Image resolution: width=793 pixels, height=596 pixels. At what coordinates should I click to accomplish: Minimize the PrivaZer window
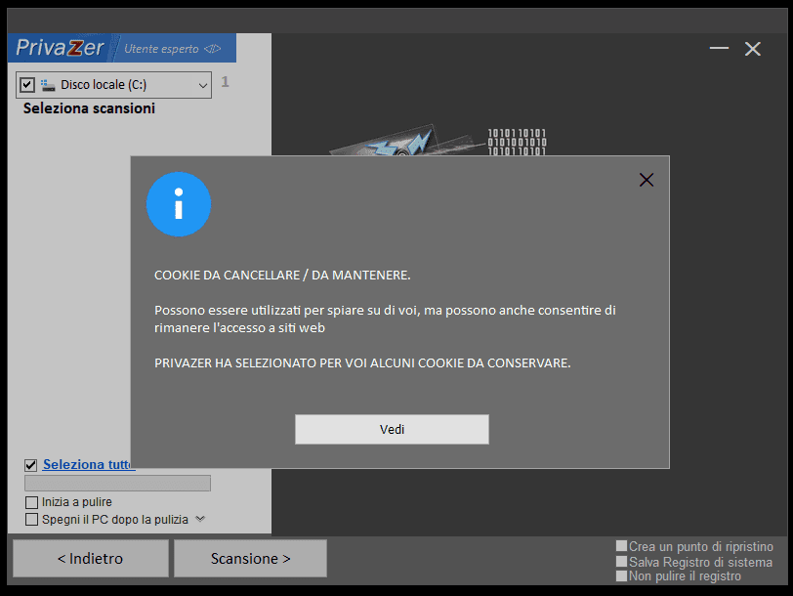(719, 49)
